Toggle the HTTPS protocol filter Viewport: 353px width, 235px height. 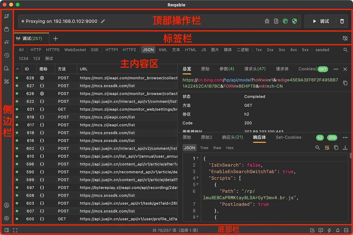click(53, 50)
